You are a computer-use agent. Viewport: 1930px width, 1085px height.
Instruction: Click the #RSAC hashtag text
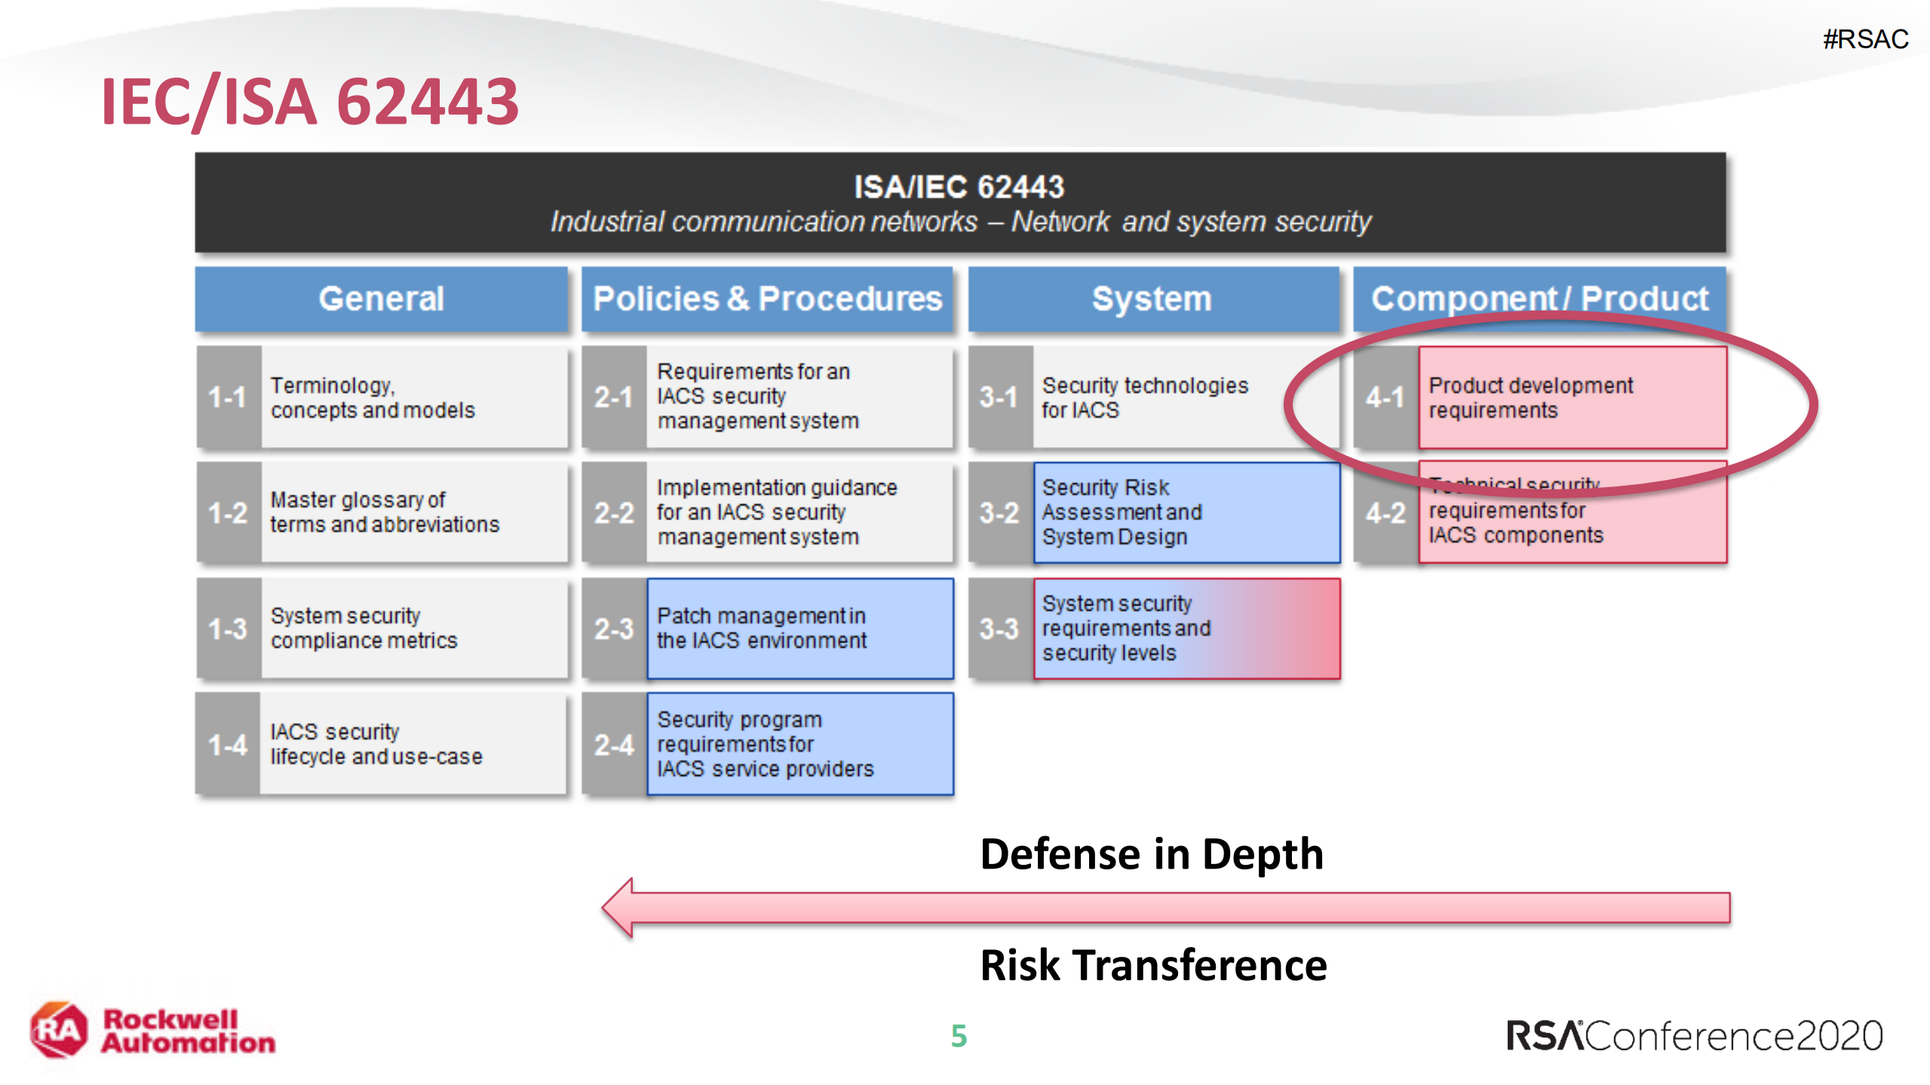[1864, 38]
